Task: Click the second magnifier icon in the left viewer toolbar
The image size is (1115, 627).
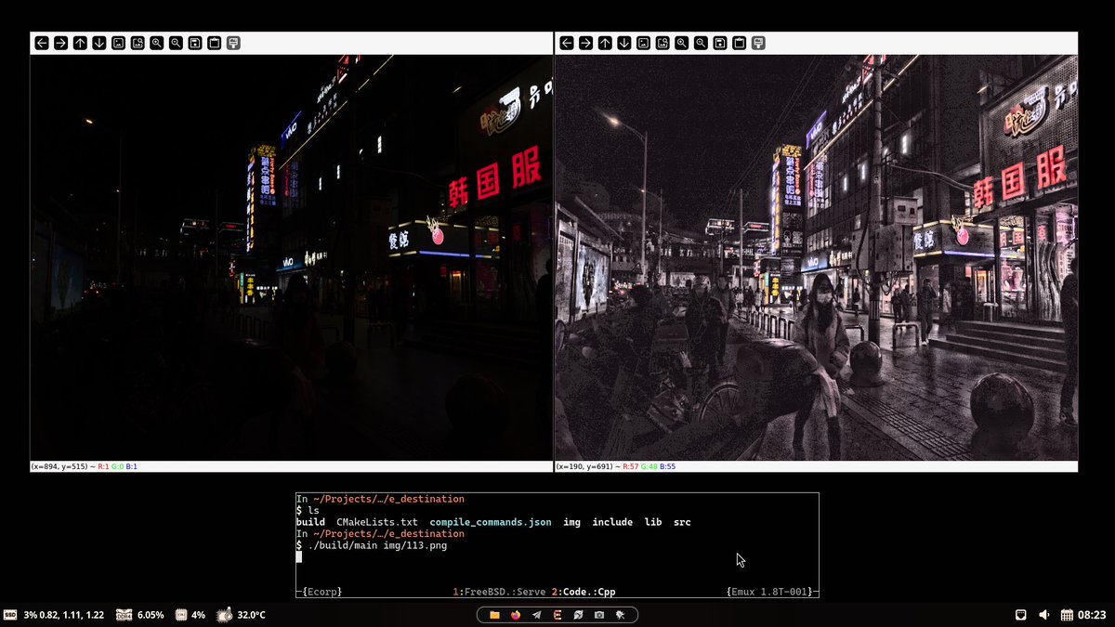Action: [x=176, y=43]
